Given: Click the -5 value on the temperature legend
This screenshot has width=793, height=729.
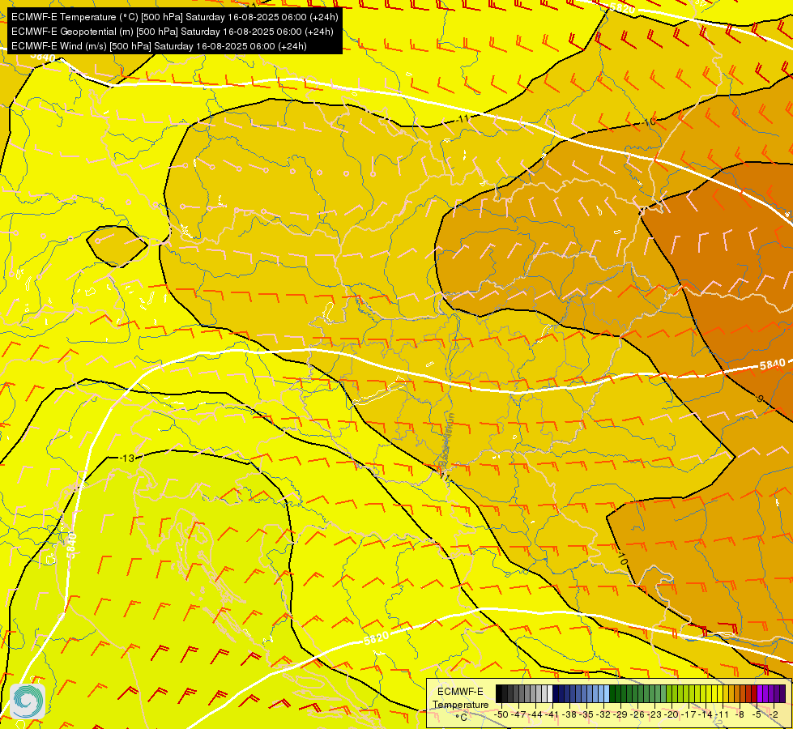Looking at the screenshot, I should coord(757,714).
